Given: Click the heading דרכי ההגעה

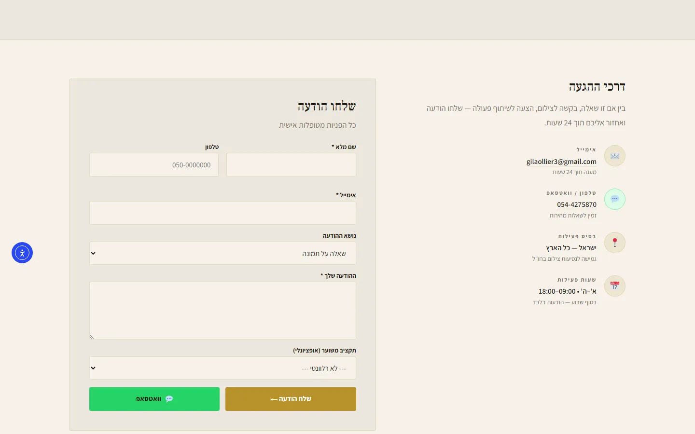Looking at the screenshot, I should click(597, 87).
